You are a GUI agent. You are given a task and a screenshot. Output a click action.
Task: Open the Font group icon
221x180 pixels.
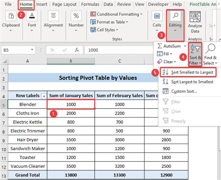(x=32, y=16)
